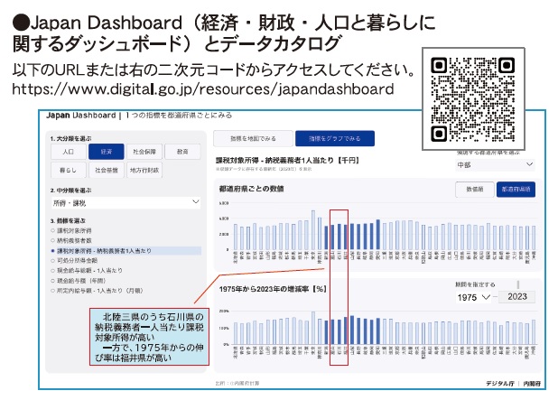Click the 2. 中分類を選ぶ label
This screenshot has width=558, height=400.
(x=70, y=191)
